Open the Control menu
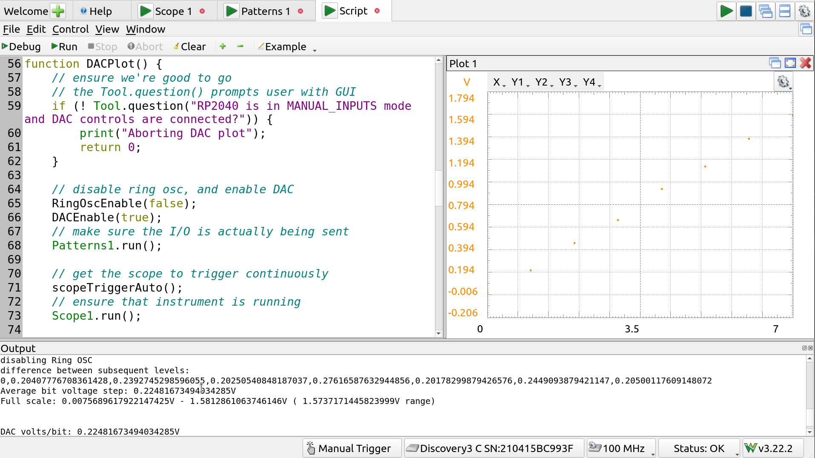This screenshot has width=815, height=458. (x=70, y=29)
